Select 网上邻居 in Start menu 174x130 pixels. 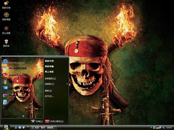click(49, 72)
